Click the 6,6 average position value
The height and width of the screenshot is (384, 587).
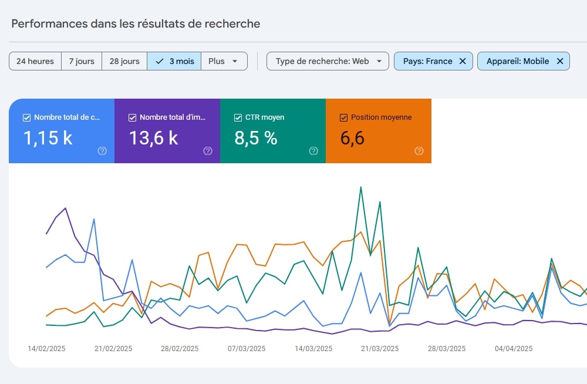(x=352, y=138)
